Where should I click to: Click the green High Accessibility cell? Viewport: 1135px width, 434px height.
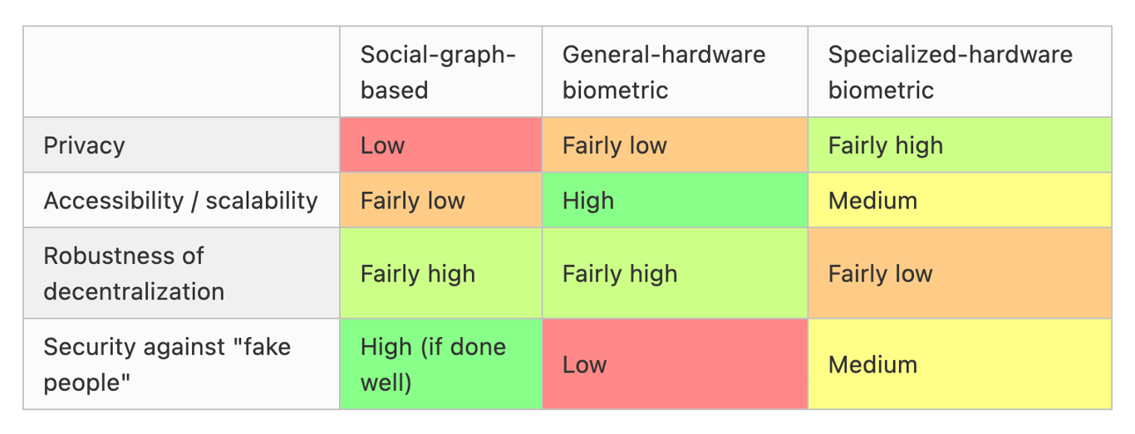(x=675, y=200)
